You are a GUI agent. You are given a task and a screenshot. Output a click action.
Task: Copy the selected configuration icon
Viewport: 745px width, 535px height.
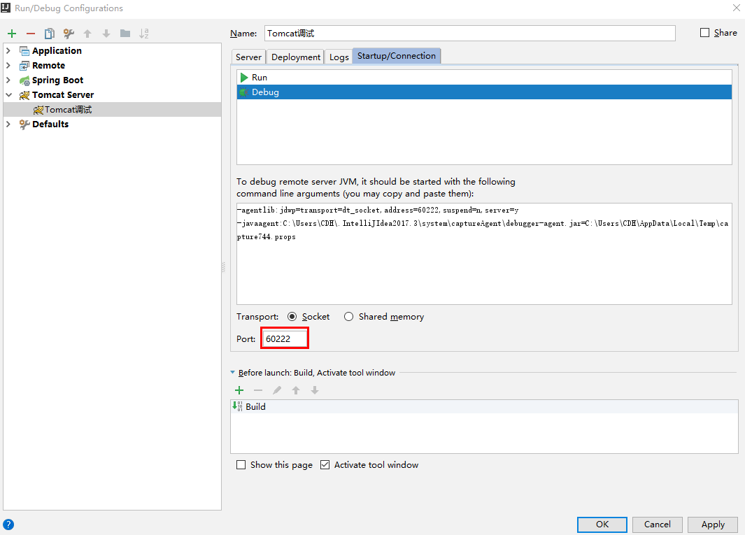50,34
